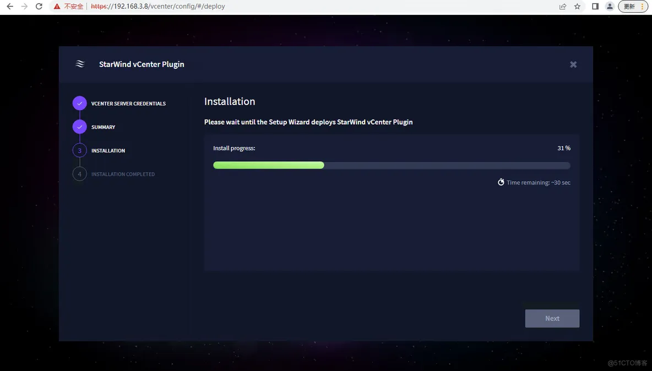The width and height of the screenshot is (652, 371).
Task: Click the 'StarWind vCenter Plugin' title
Action: (142, 64)
